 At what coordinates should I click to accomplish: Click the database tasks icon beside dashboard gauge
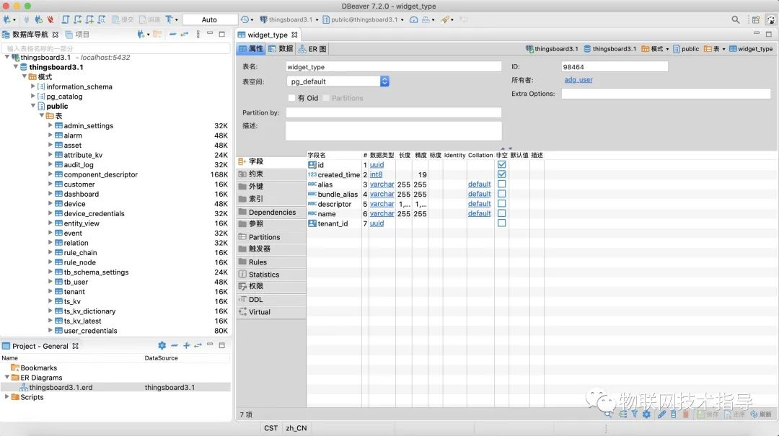[x=426, y=20]
